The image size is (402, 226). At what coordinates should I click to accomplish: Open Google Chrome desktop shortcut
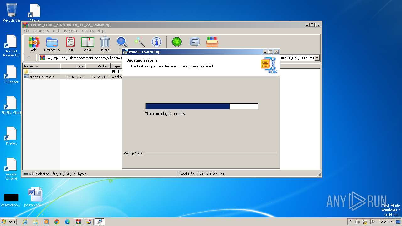tap(11, 169)
